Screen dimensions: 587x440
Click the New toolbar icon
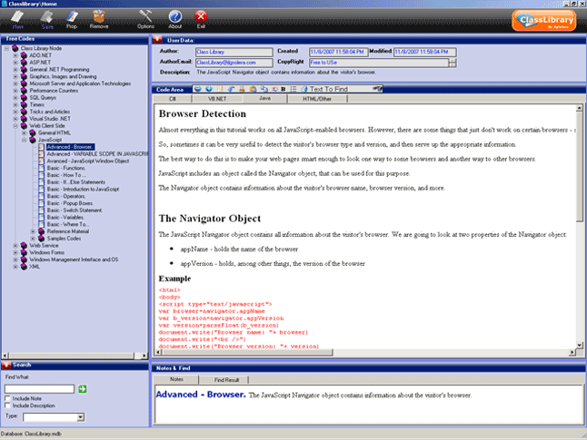coord(17,17)
